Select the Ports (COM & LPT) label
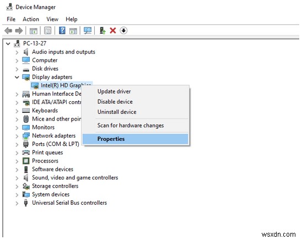302x240 pixels. 56,144
